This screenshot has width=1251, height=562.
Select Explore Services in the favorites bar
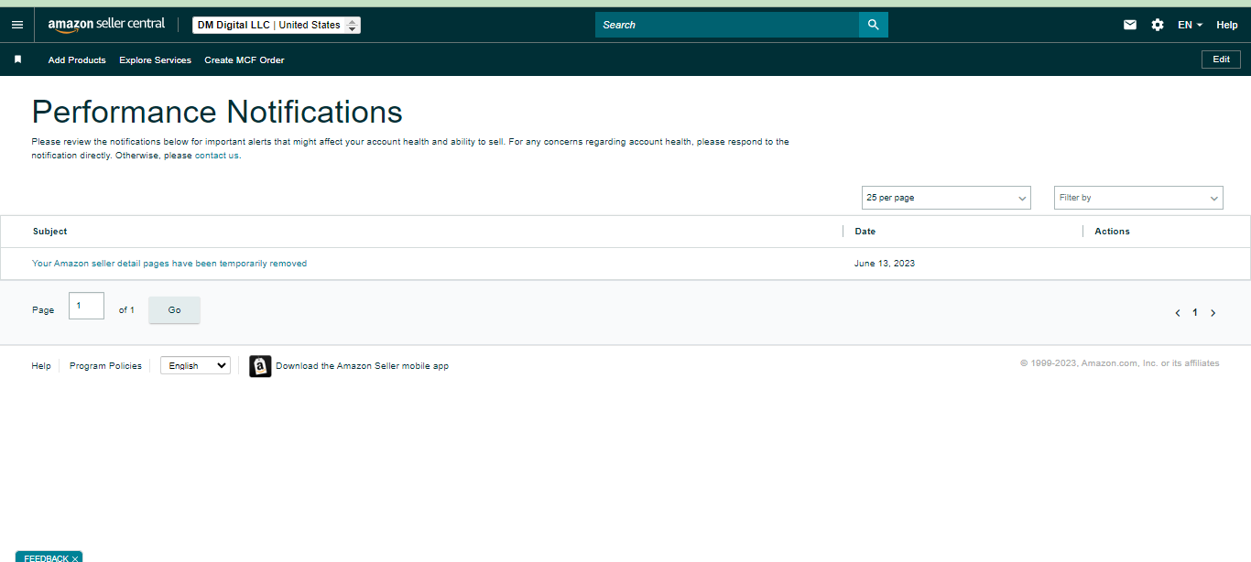coord(155,60)
